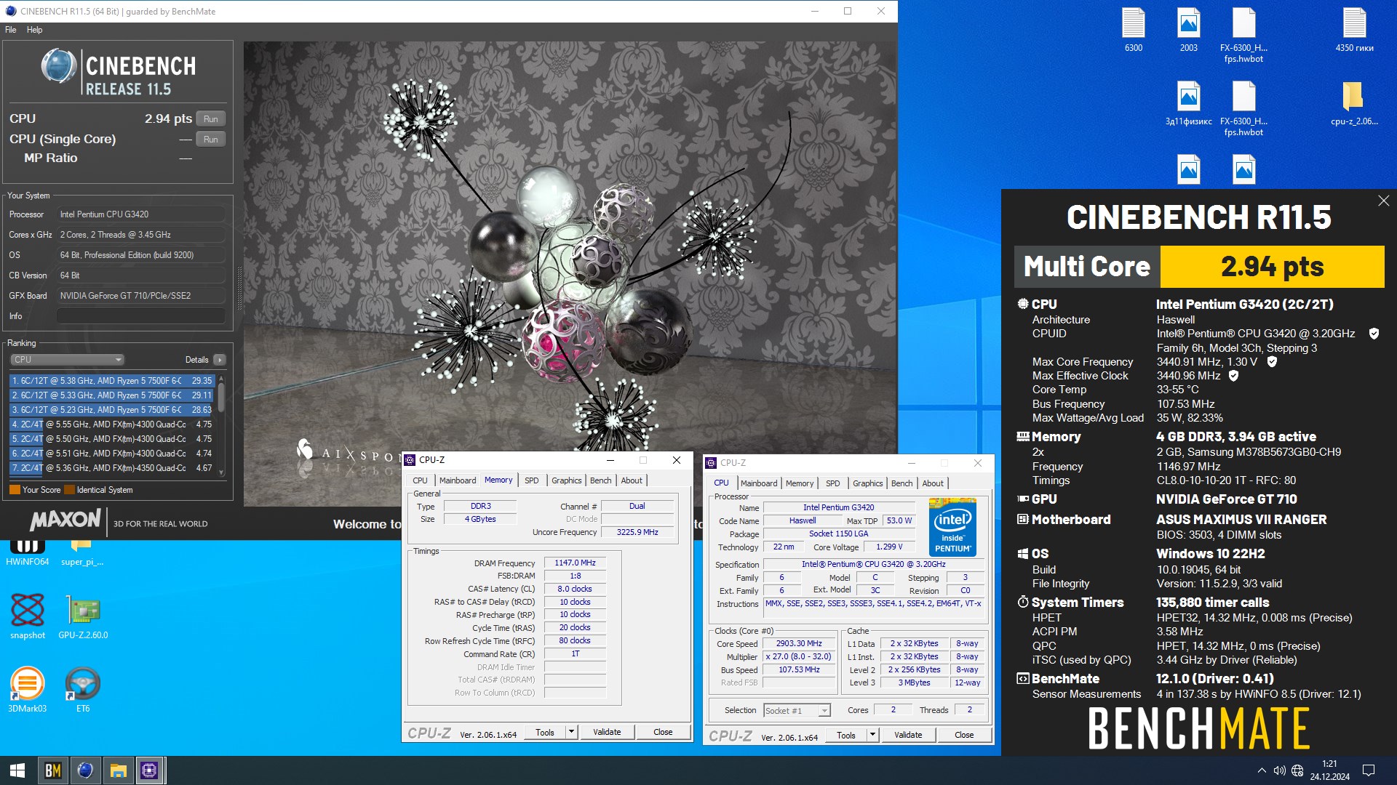Open the 2003 image file on desktop

click(1188, 30)
